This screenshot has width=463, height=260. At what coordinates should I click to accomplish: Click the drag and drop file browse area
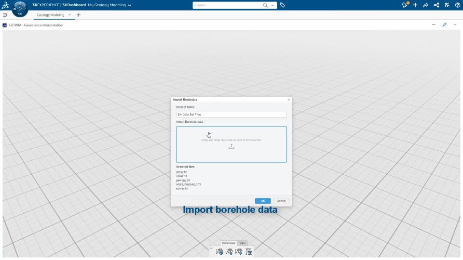(x=231, y=144)
